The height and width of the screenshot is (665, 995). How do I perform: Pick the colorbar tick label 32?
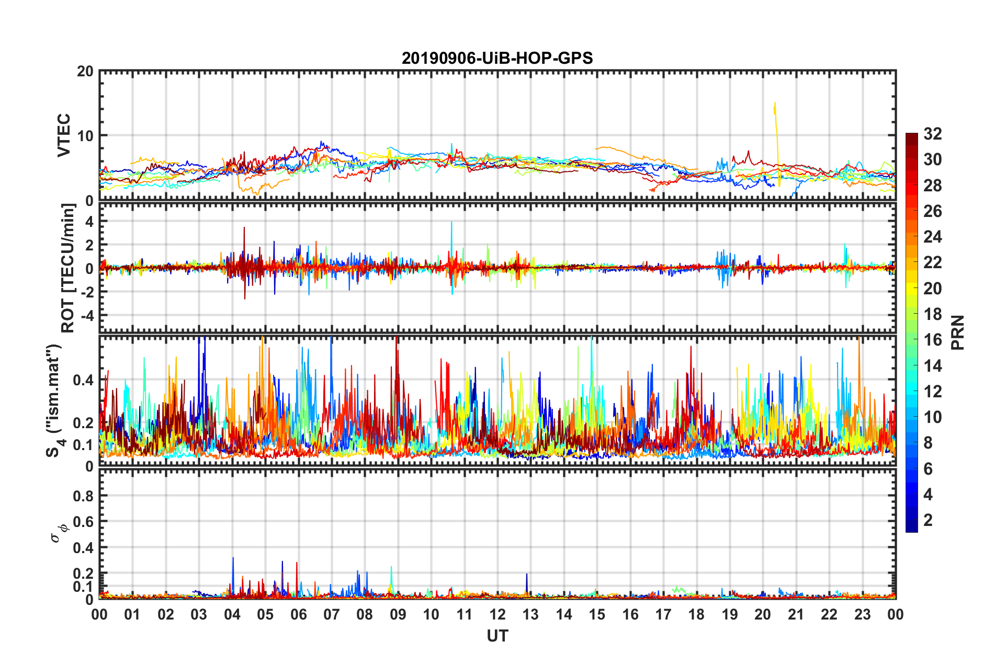point(932,134)
